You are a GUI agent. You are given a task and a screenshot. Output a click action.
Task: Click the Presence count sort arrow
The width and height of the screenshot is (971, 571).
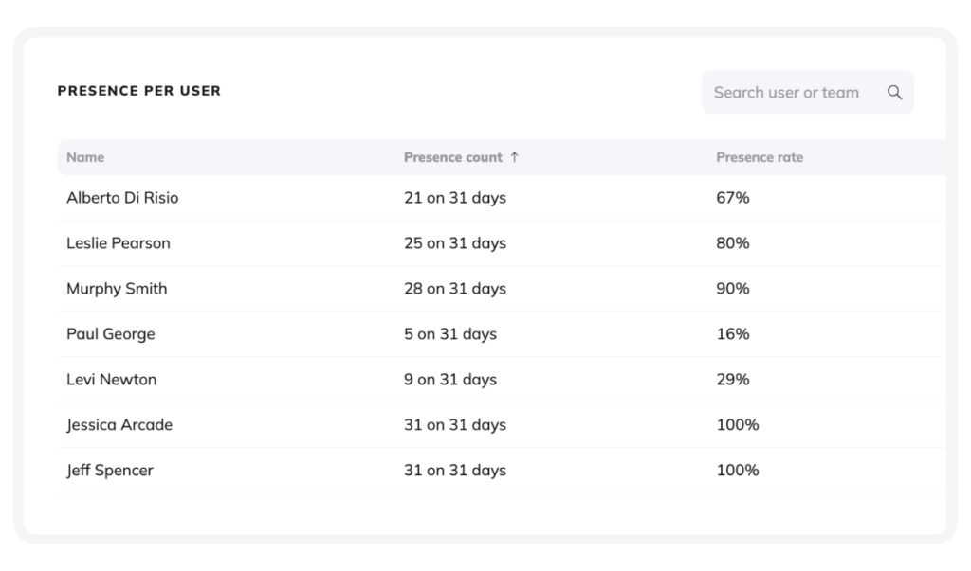pyautogui.click(x=515, y=158)
